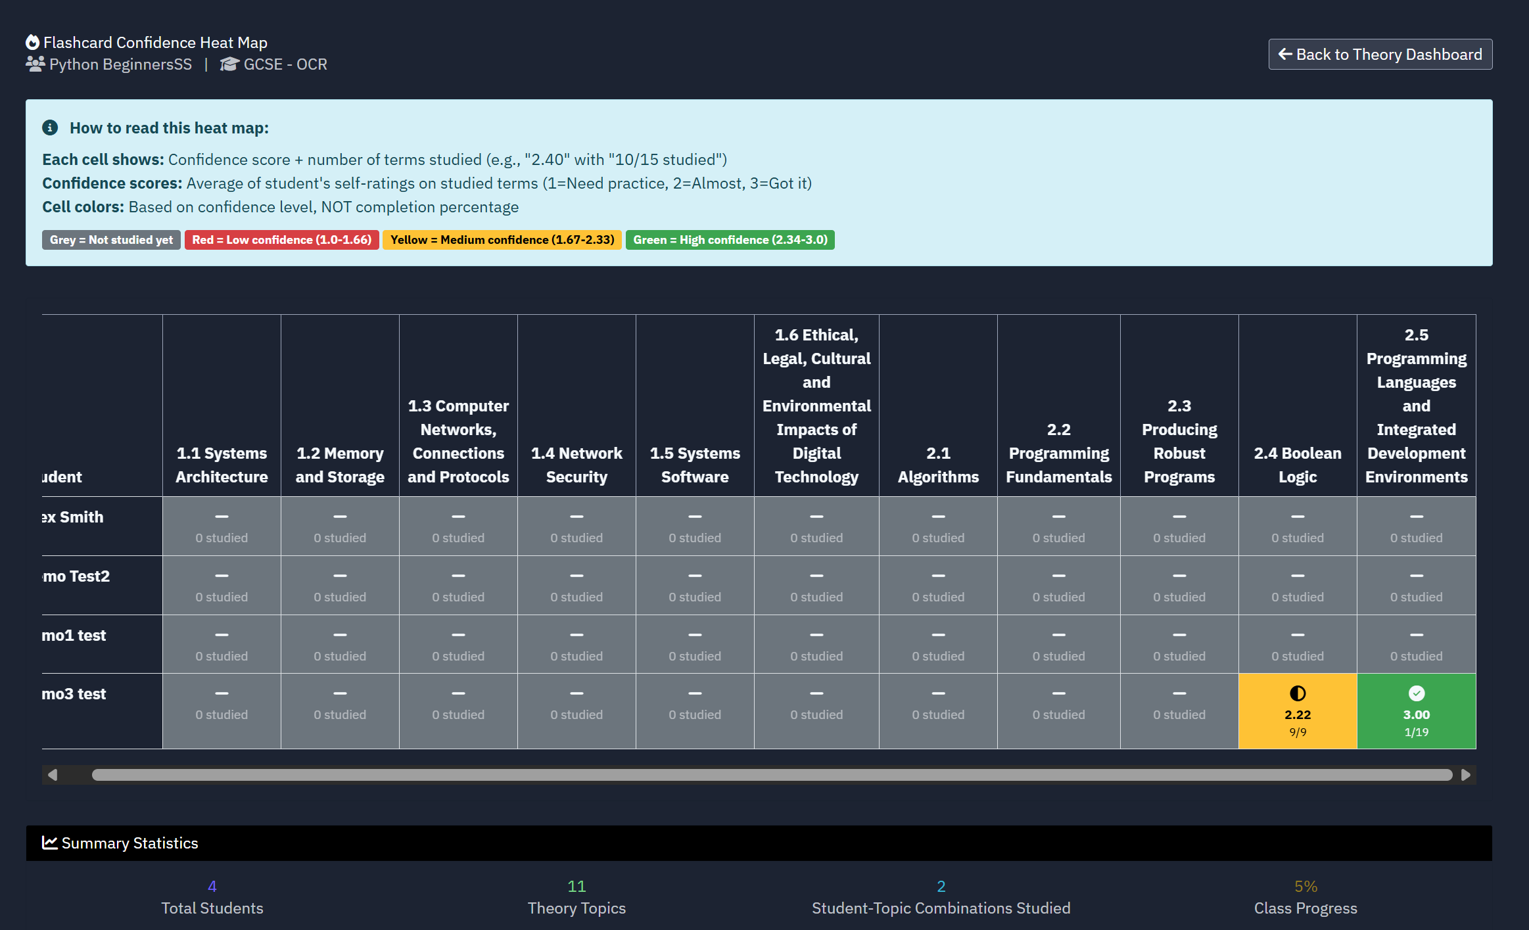Screen dimensions: 1529x930
Task: Click the Red Low confidence legend badge
Action: click(281, 240)
